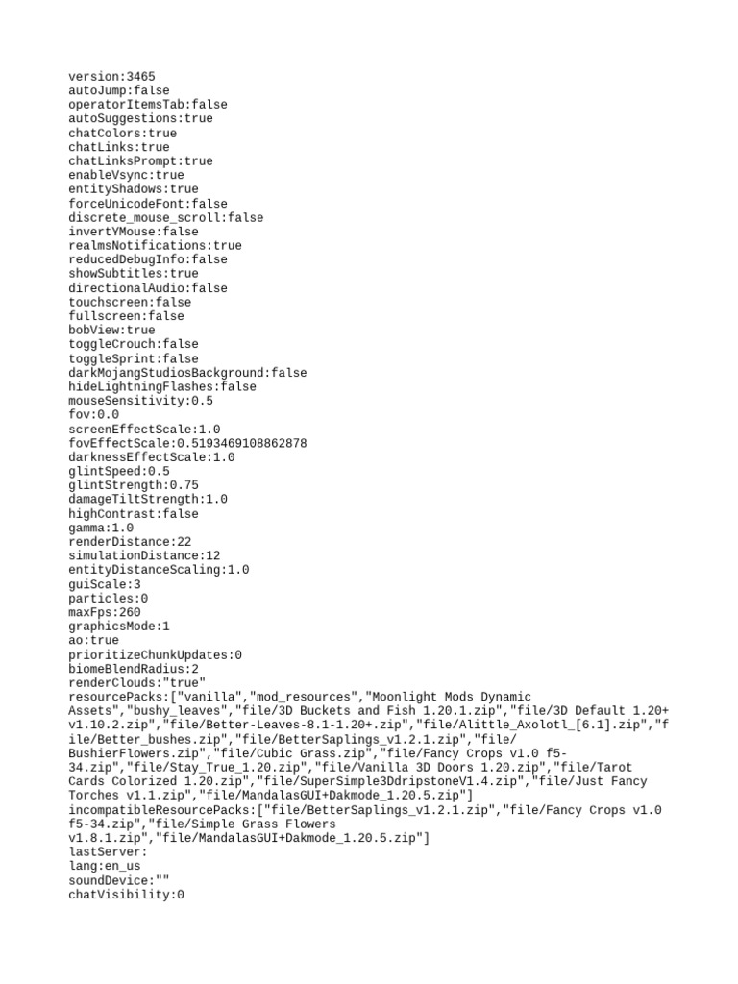Image resolution: width=738 pixels, height=984 pixels.
Task: Select the chatColors:true line
Action: [122, 133]
